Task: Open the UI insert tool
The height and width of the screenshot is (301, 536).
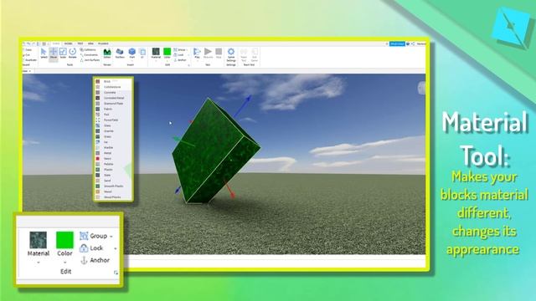Action: click(x=142, y=54)
